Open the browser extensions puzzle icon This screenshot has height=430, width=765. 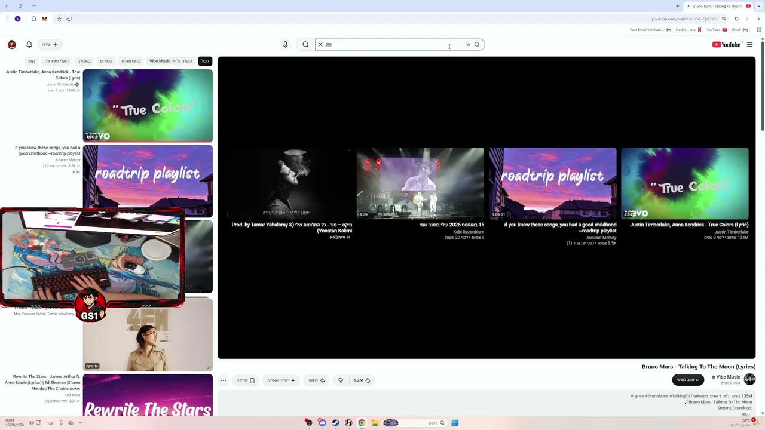(33, 19)
